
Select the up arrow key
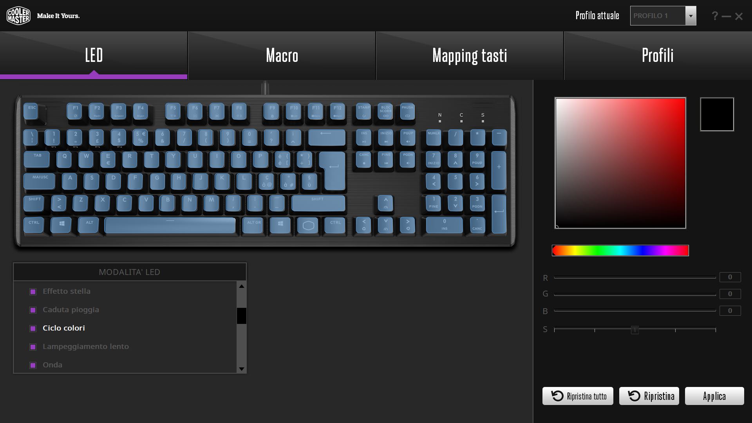click(x=385, y=203)
